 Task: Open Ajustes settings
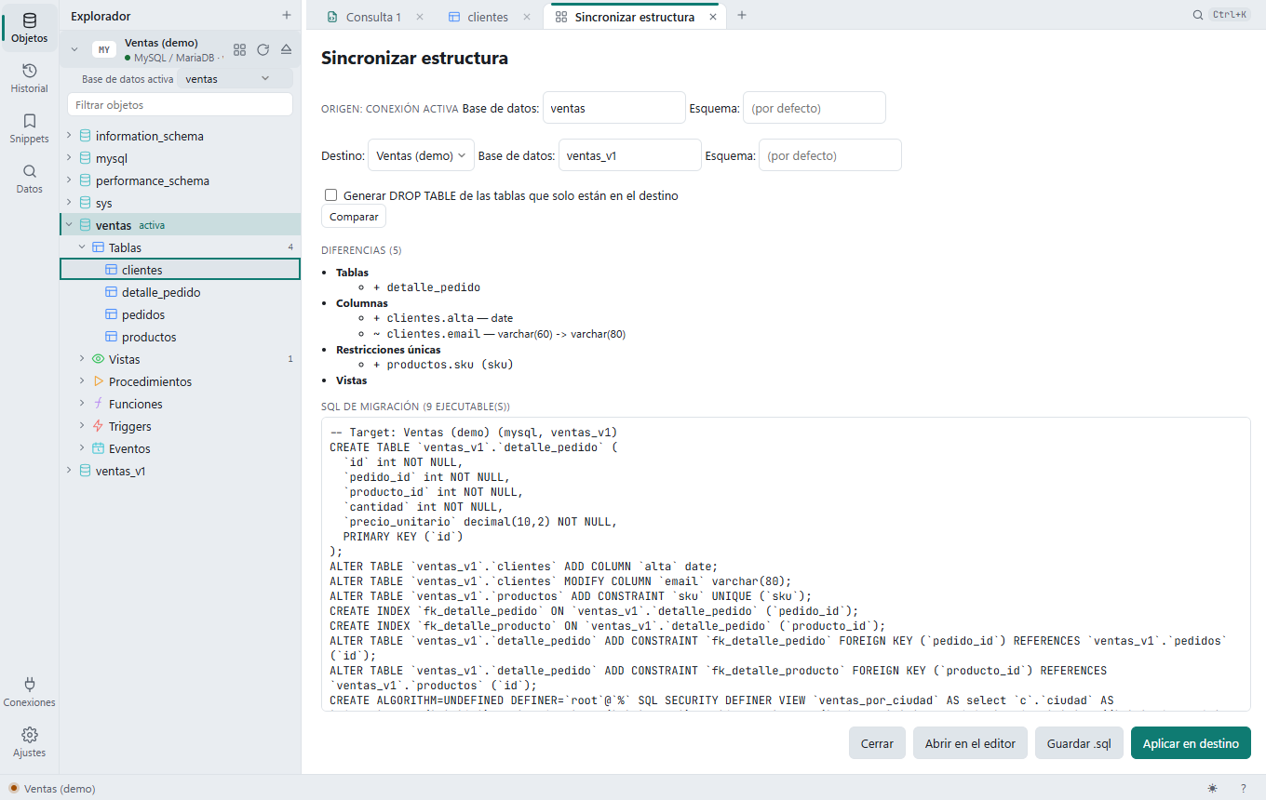coord(29,742)
